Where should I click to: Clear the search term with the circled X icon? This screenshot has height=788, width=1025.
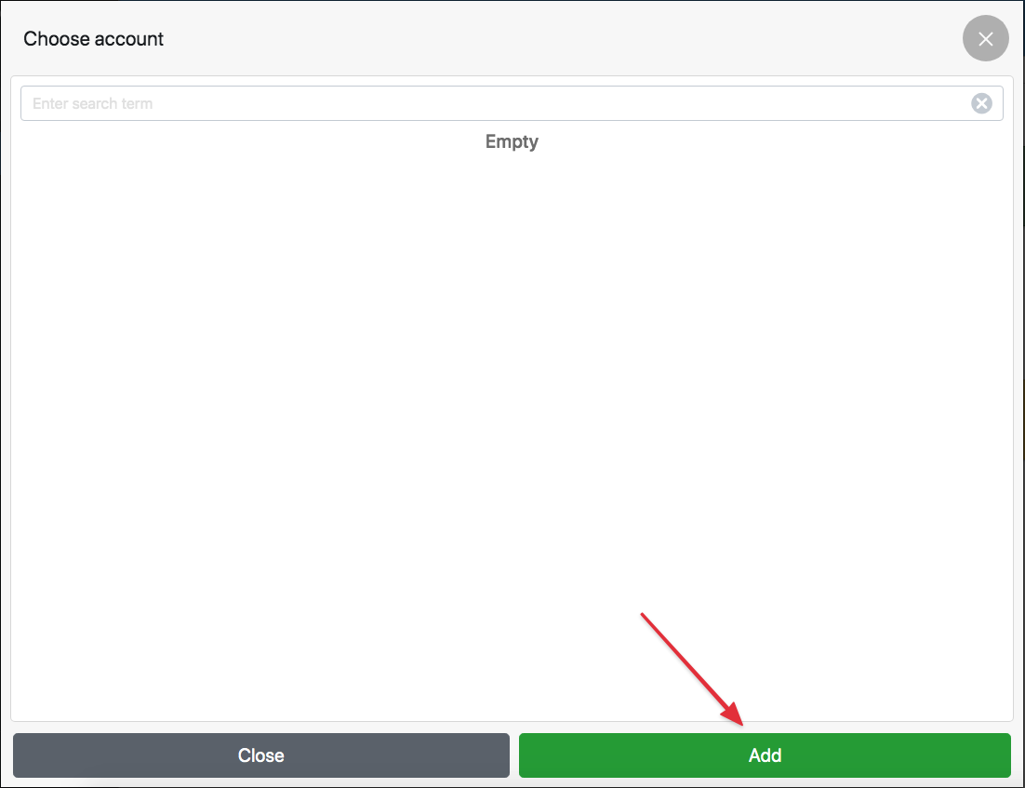click(x=981, y=103)
